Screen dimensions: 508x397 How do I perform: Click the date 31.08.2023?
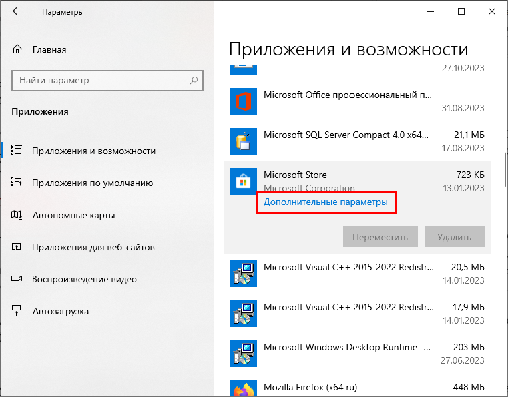tap(463, 108)
